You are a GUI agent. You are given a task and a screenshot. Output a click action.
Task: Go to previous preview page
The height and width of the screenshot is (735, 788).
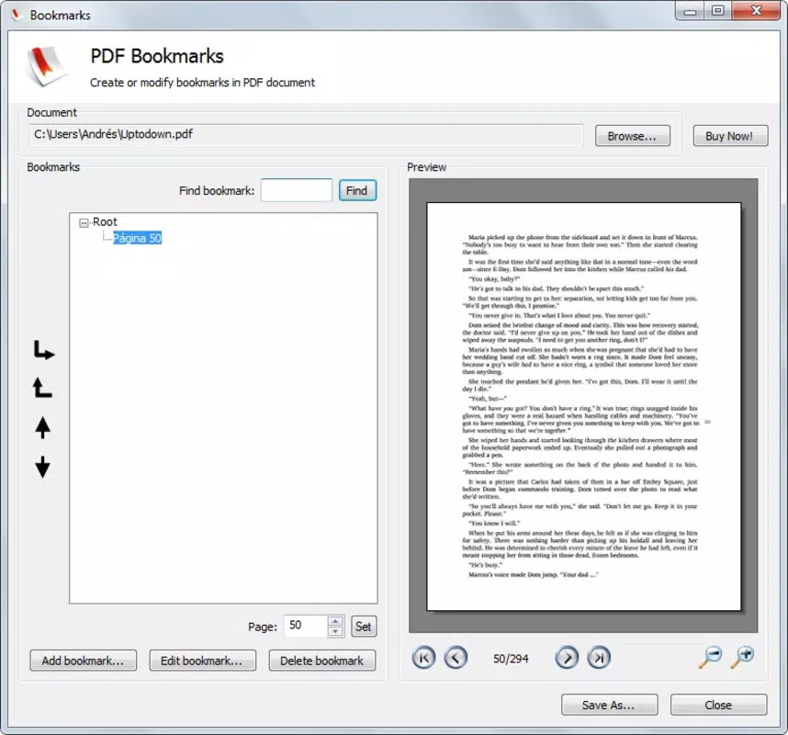[x=456, y=658]
